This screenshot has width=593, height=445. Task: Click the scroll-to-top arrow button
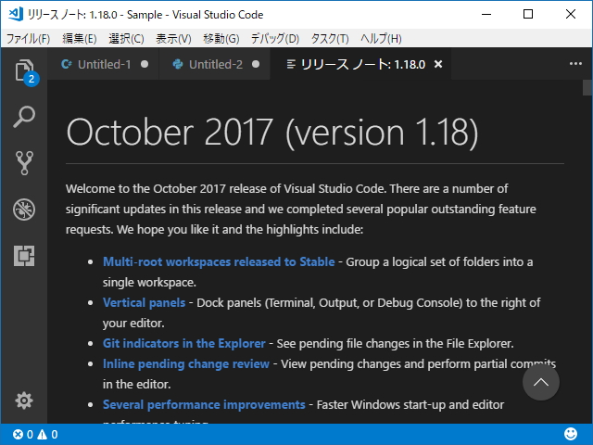coord(541,382)
